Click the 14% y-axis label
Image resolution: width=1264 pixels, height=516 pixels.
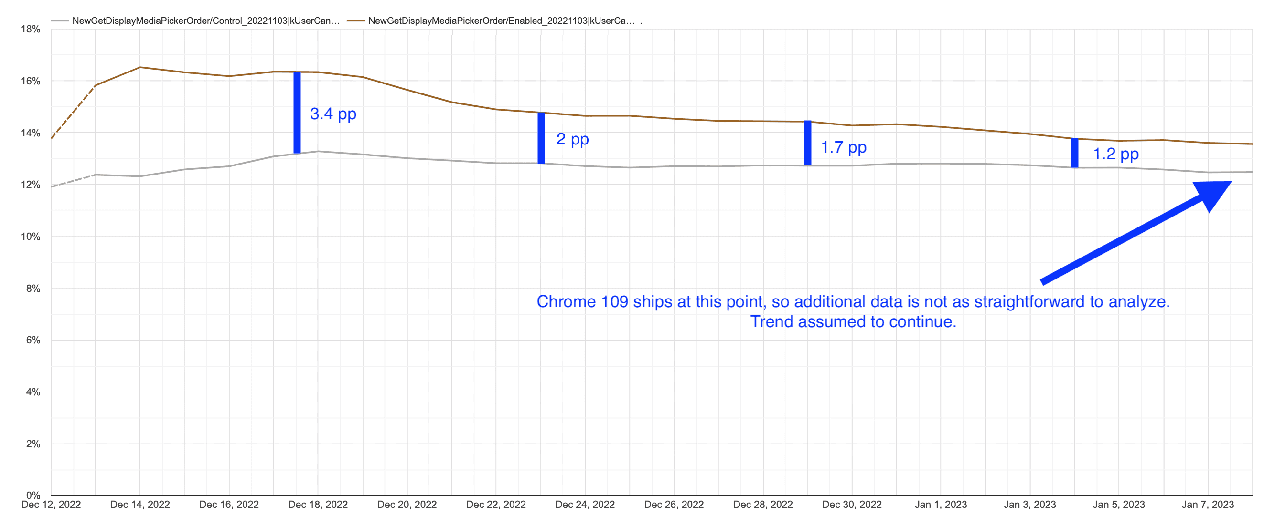coord(31,133)
